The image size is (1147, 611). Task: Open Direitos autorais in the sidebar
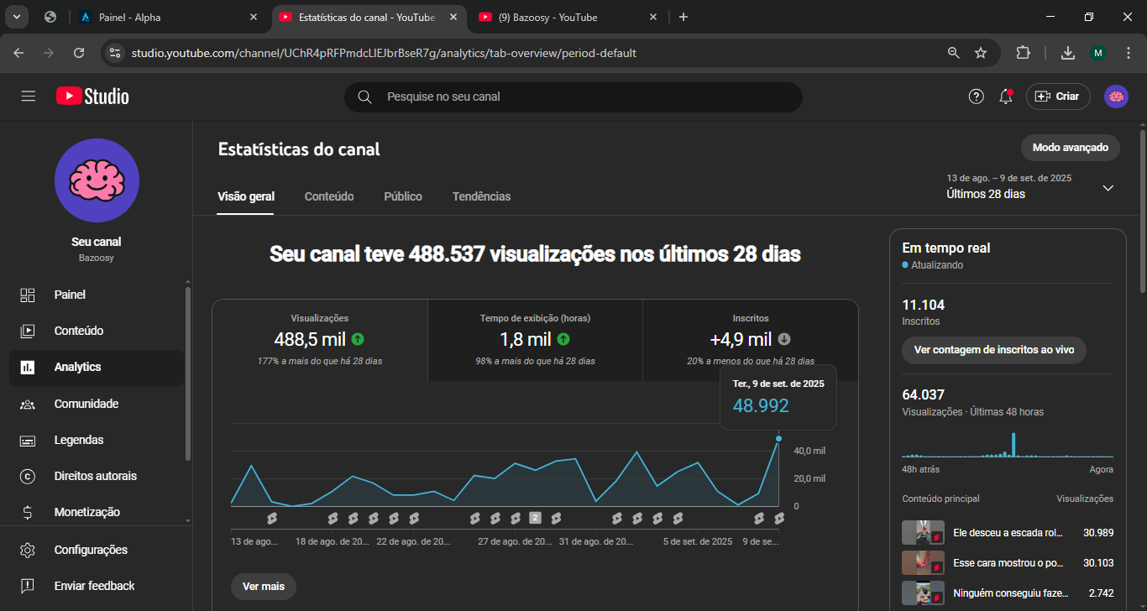pos(95,476)
